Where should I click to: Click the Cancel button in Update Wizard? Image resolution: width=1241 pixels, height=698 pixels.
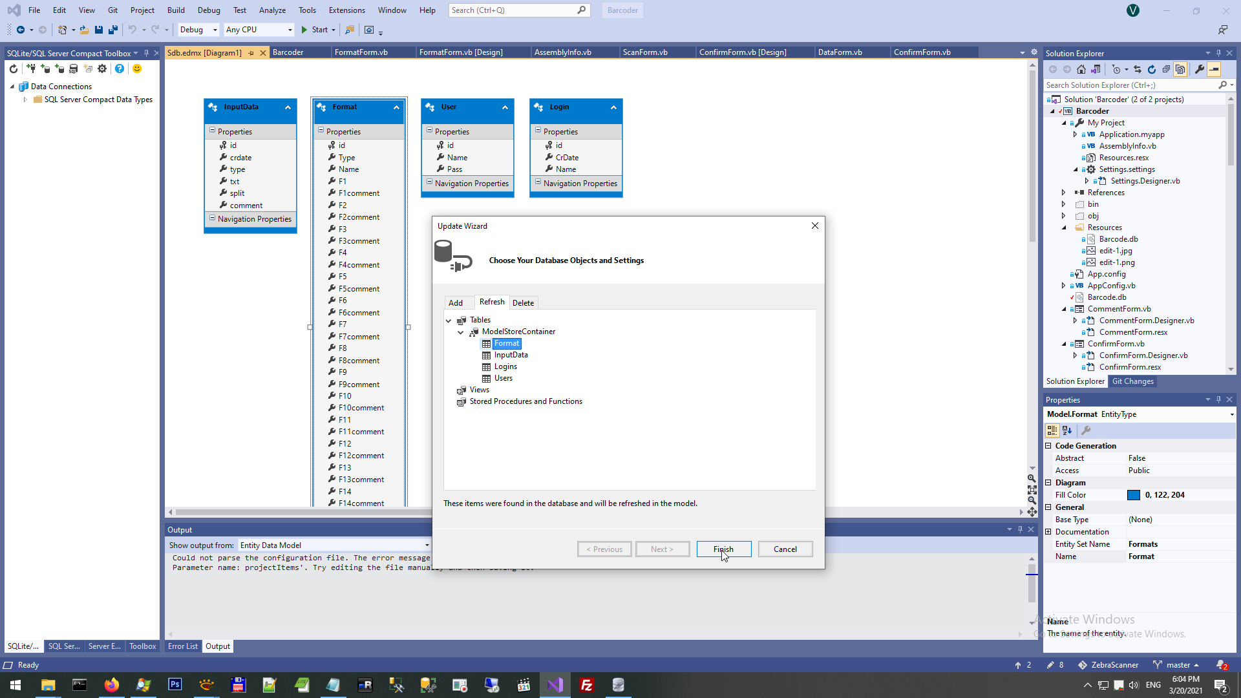coord(785,549)
